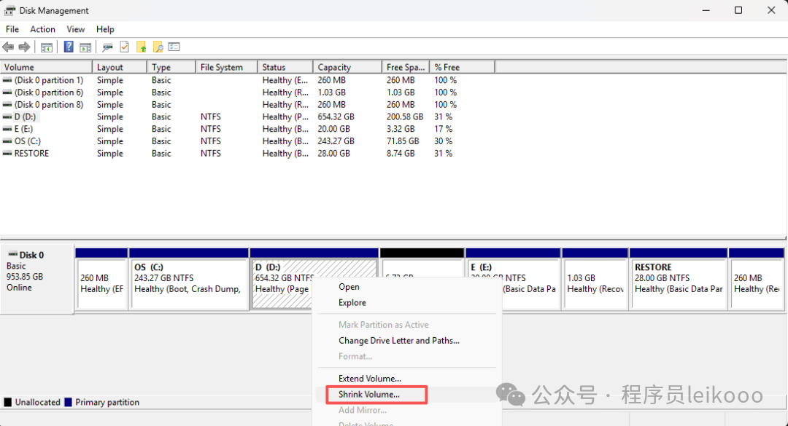This screenshot has width=788, height=426.
Task: Click the Show/Hide Action Pane icon
Action: 85,47
